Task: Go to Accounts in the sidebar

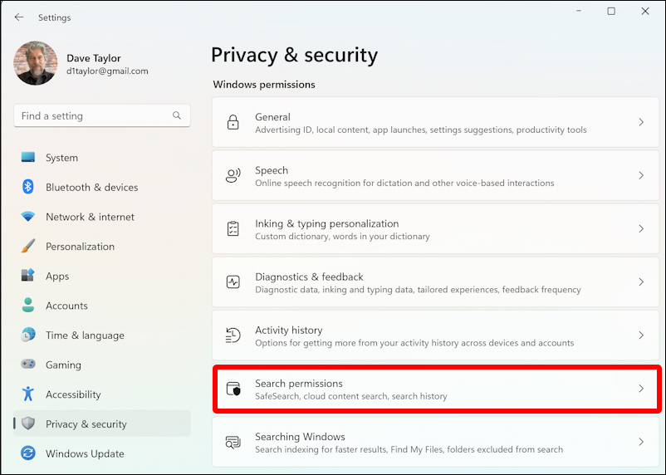Action: 66,306
